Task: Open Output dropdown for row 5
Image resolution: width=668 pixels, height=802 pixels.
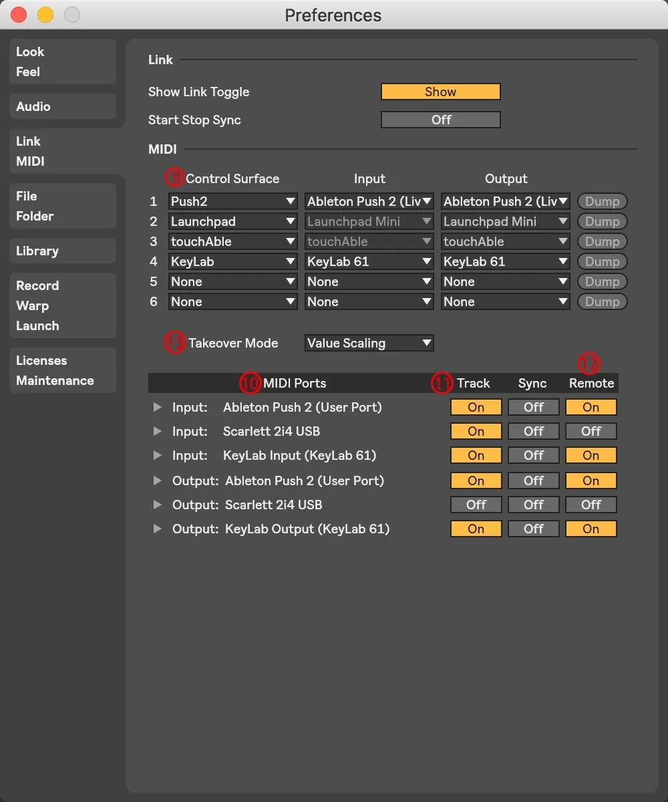Action: pyautogui.click(x=506, y=281)
